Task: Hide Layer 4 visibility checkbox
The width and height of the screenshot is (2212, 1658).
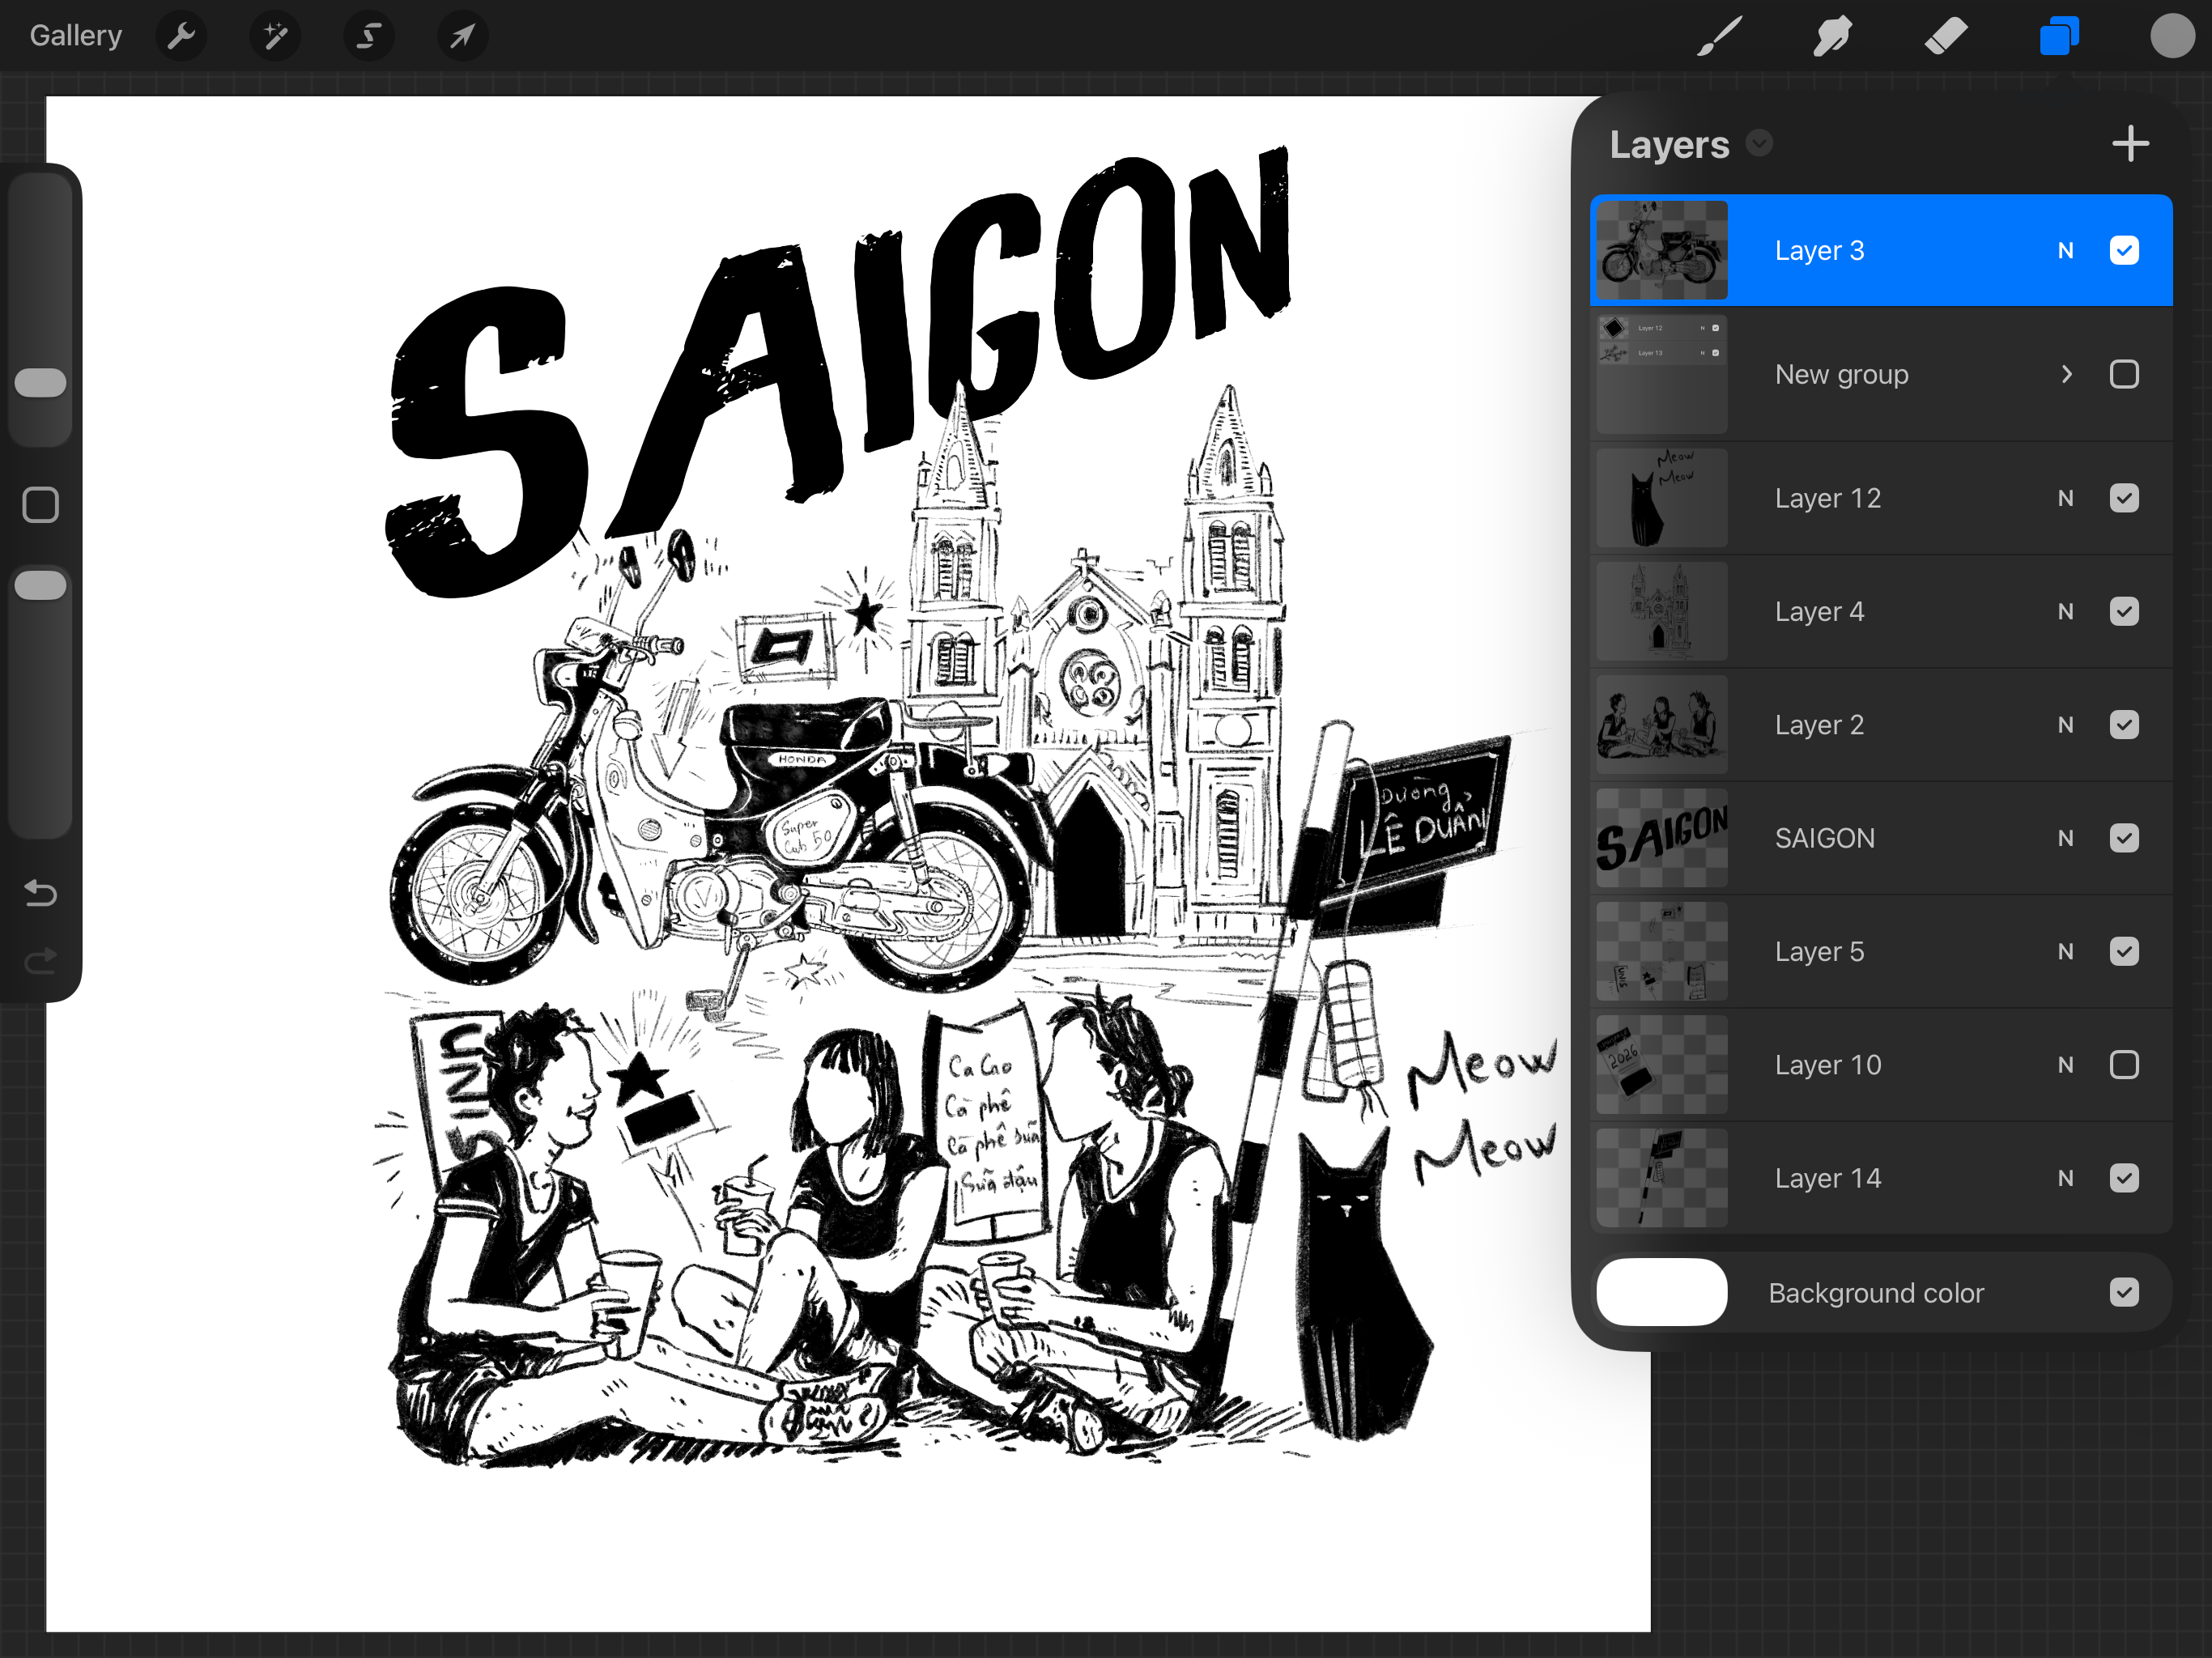Action: tap(2124, 611)
